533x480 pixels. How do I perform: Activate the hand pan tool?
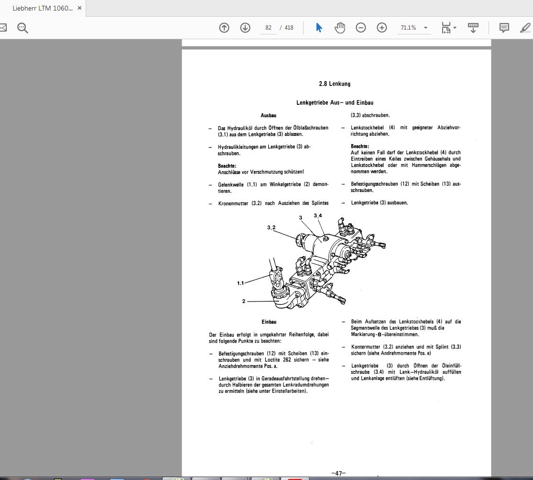click(339, 28)
